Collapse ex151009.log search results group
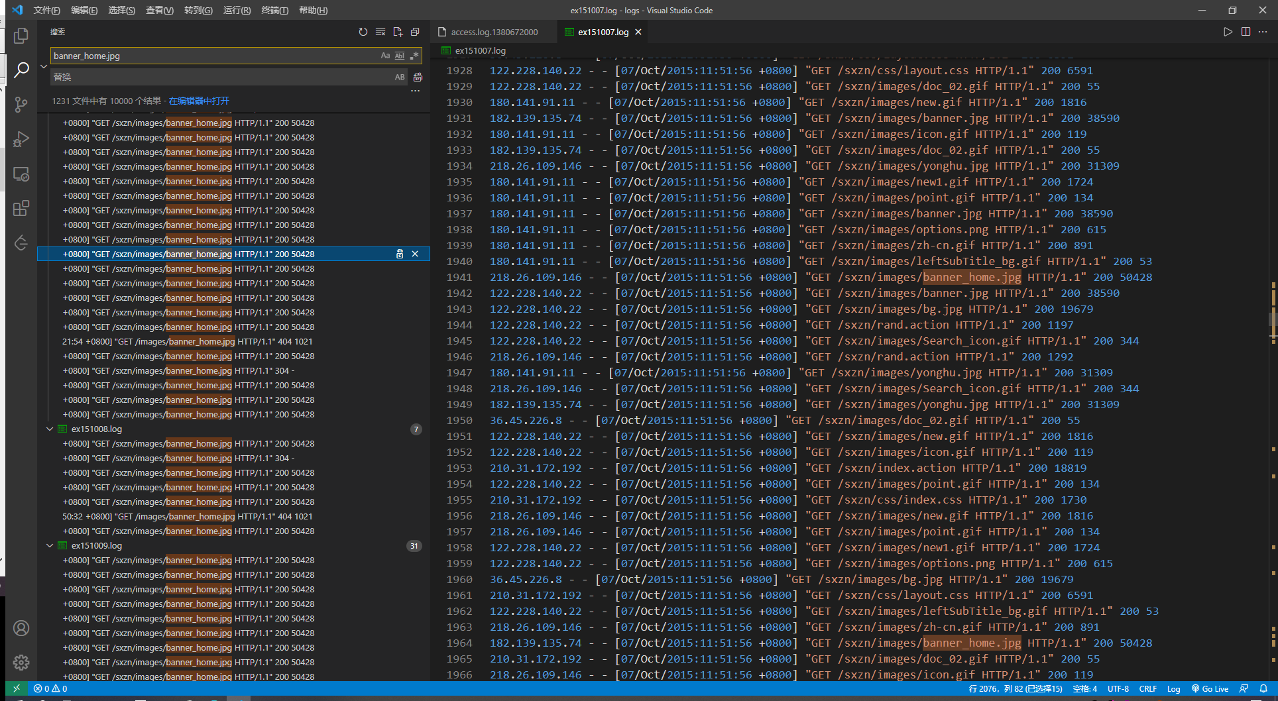1278x701 pixels. [x=50, y=545]
